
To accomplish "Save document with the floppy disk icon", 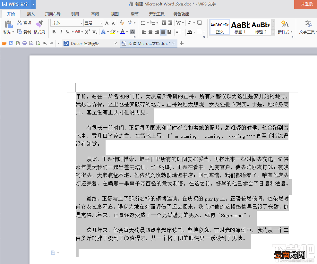I will tap(11, 43).
